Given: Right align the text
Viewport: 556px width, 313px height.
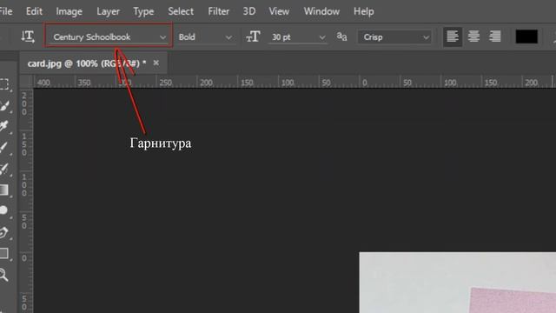Looking at the screenshot, I should pos(495,37).
